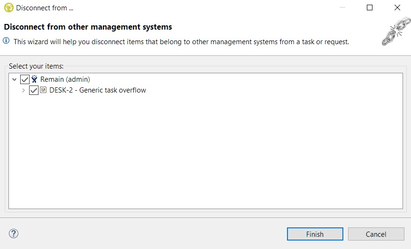The width and height of the screenshot is (411, 249).
Task: Collapse the Remain (admin) tree node
Action: pos(14,79)
